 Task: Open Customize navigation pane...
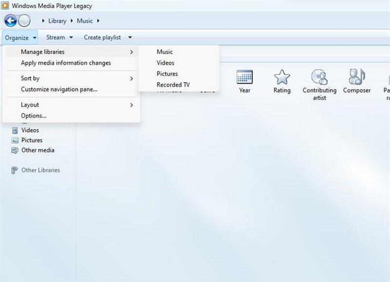pos(71,89)
